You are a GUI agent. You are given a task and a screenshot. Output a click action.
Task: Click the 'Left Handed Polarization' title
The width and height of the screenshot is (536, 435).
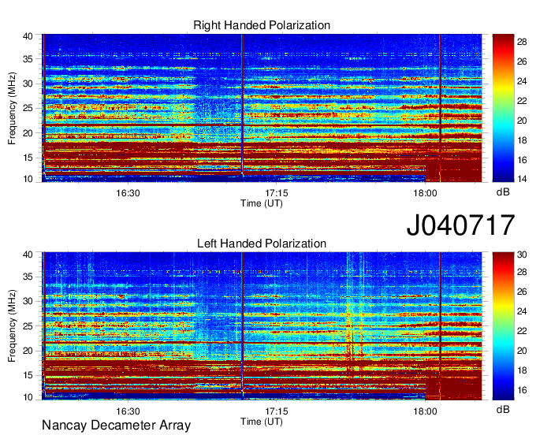(262, 244)
